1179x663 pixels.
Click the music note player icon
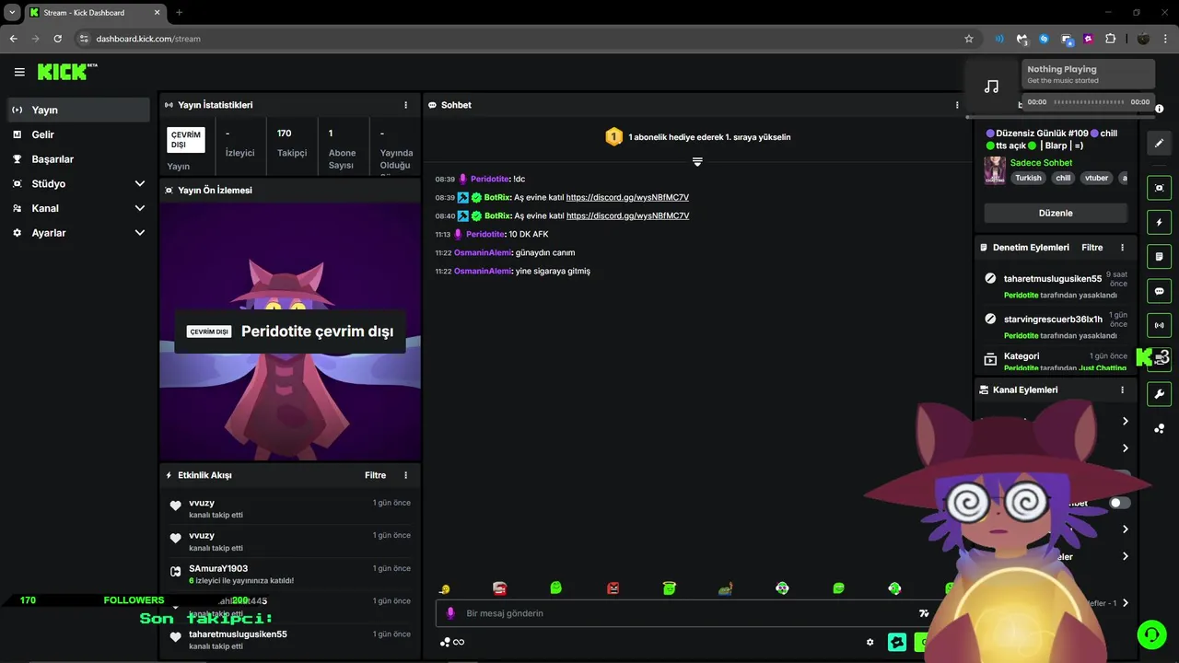tap(991, 87)
